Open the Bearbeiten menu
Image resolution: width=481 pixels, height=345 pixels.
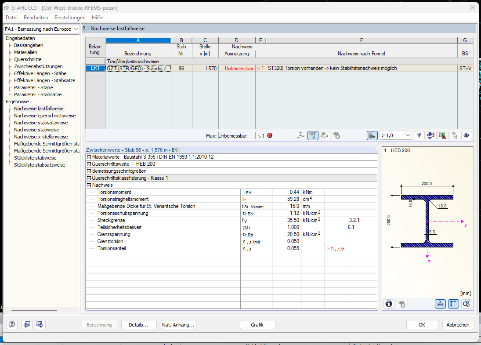[x=36, y=18]
